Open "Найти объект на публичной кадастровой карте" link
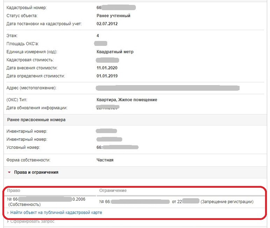270x228 pixels. (56, 213)
